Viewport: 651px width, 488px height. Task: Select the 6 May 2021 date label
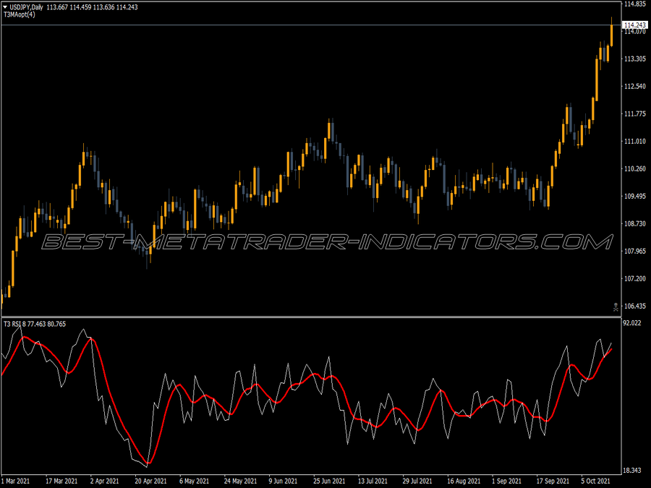[194, 481]
